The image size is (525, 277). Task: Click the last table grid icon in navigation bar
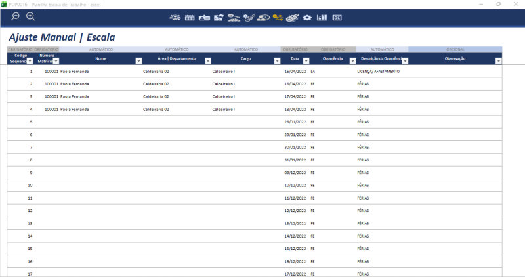coord(337,17)
